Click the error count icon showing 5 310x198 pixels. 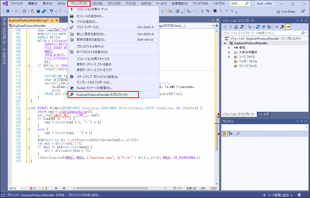point(31,188)
